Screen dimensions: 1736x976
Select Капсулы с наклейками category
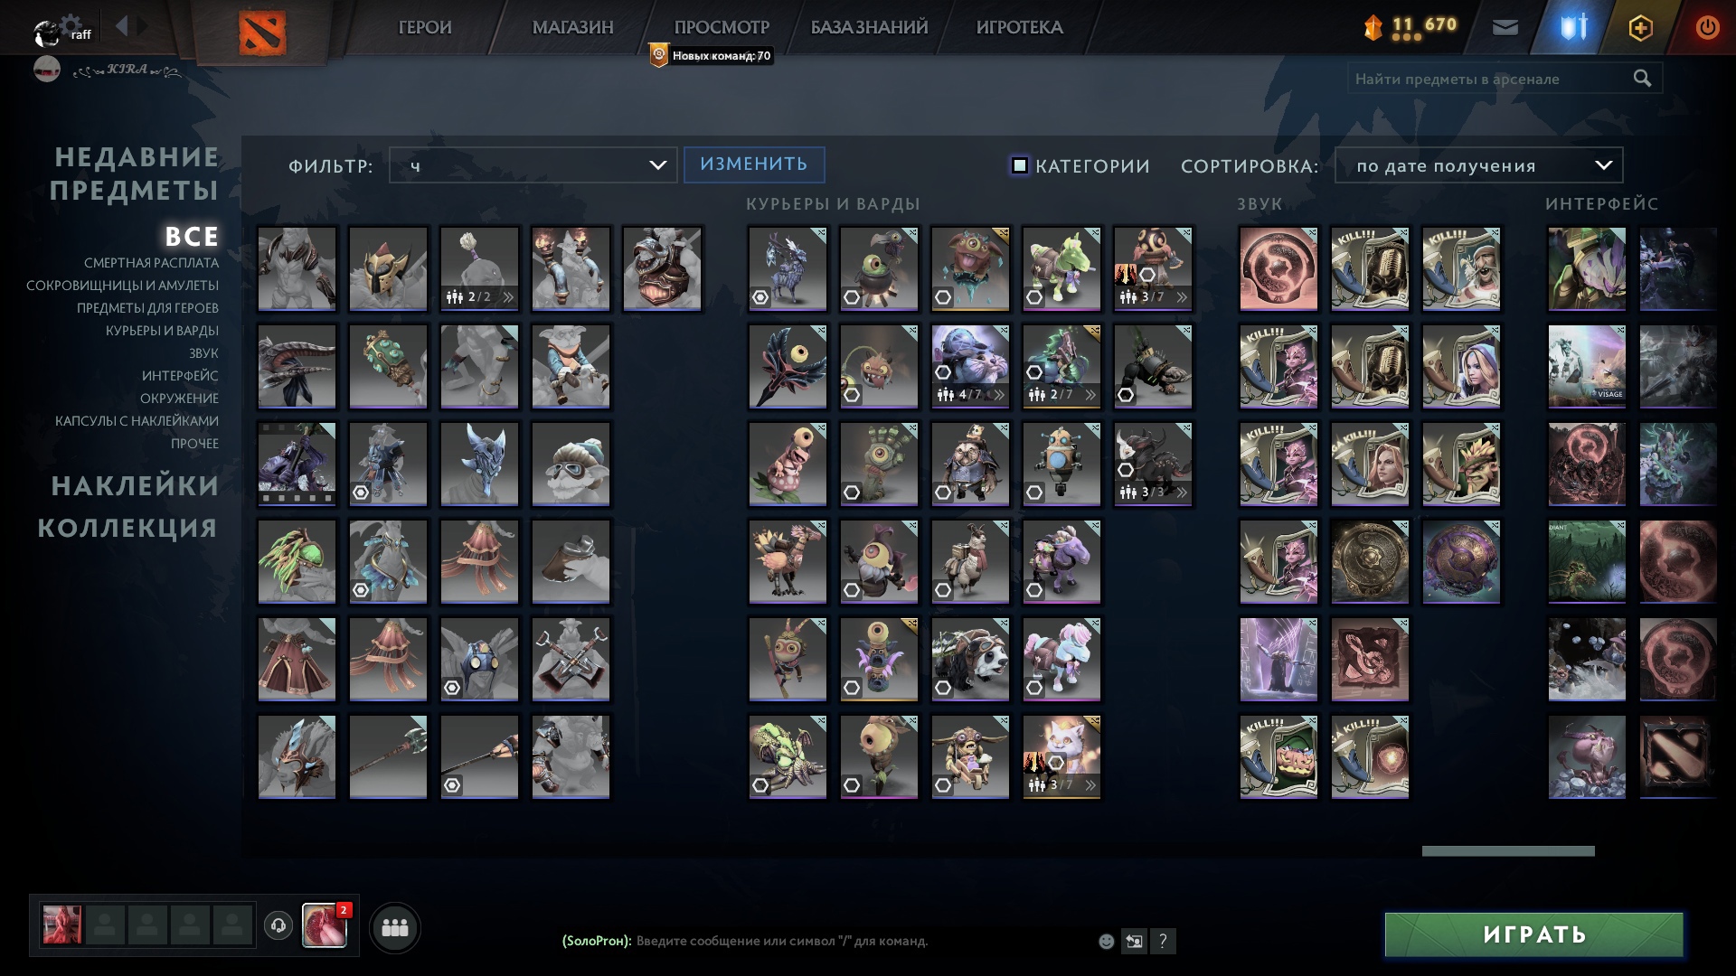137,421
